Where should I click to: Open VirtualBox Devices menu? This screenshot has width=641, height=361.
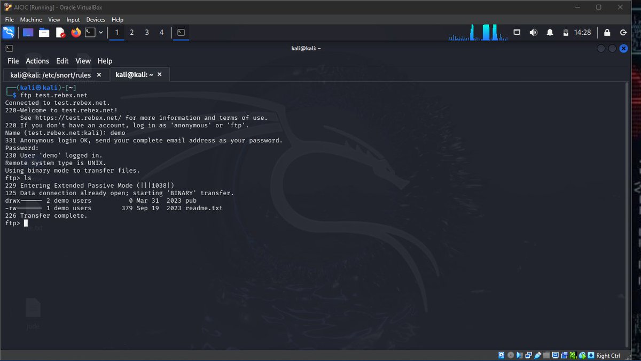(96, 20)
